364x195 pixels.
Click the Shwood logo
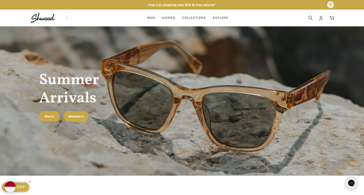click(x=43, y=18)
